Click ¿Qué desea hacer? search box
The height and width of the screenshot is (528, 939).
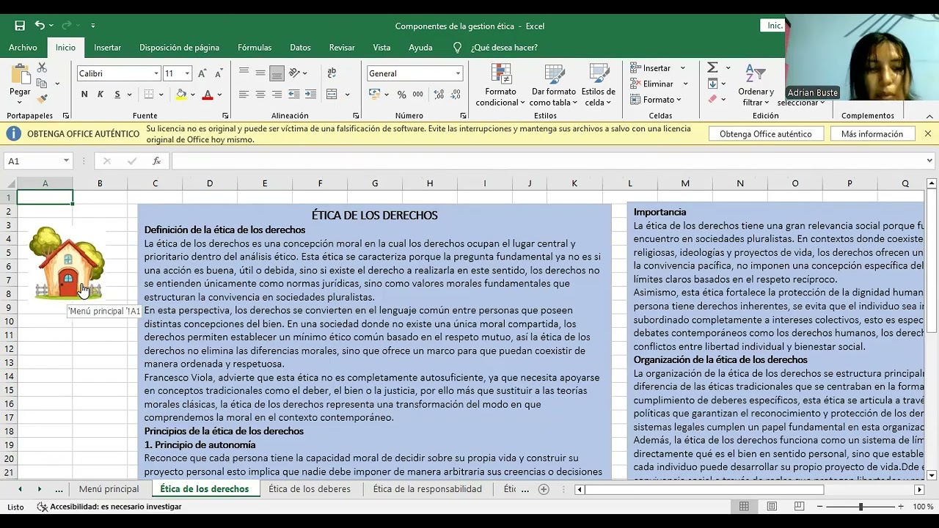click(504, 48)
